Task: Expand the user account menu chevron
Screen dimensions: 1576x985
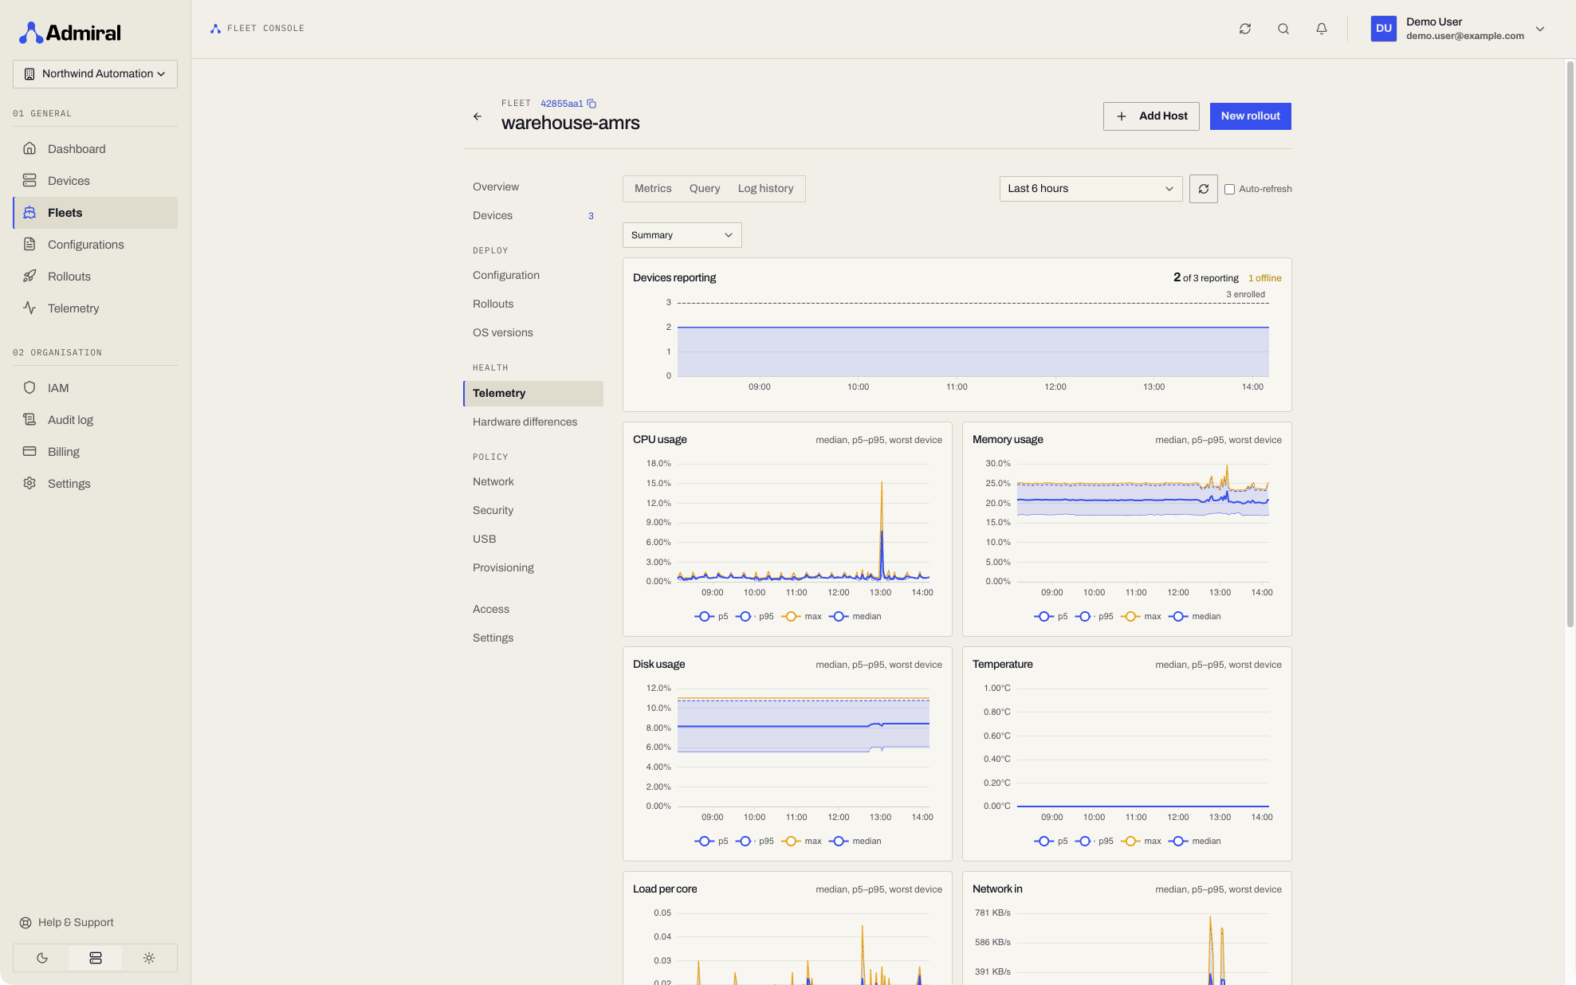Action: point(1540,29)
